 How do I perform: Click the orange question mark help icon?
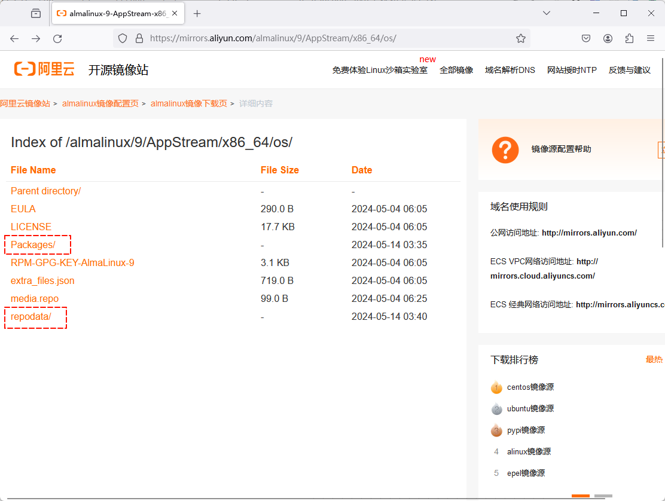(x=505, y=149)
